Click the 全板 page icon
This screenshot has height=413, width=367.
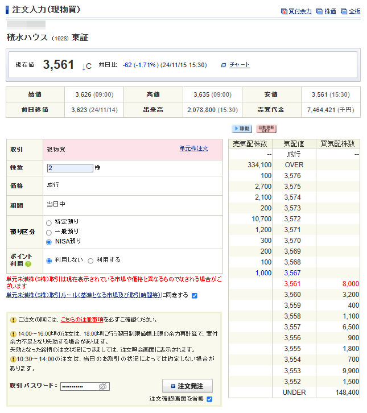click(x=344, y=11)
